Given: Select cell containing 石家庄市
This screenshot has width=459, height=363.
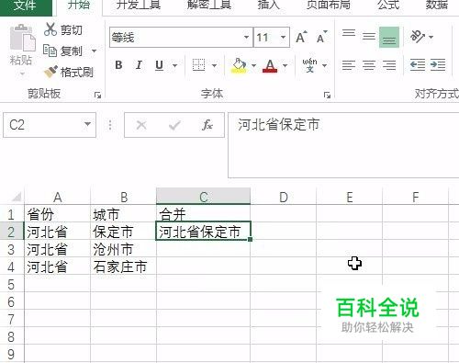Looking at the screenshot, I should tap(124, 267).
